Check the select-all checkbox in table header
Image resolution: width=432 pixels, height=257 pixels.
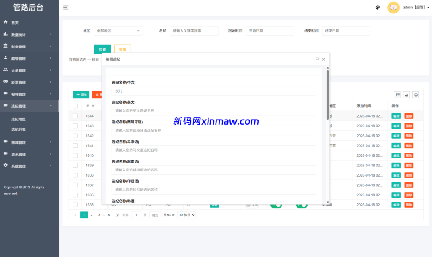76,106
